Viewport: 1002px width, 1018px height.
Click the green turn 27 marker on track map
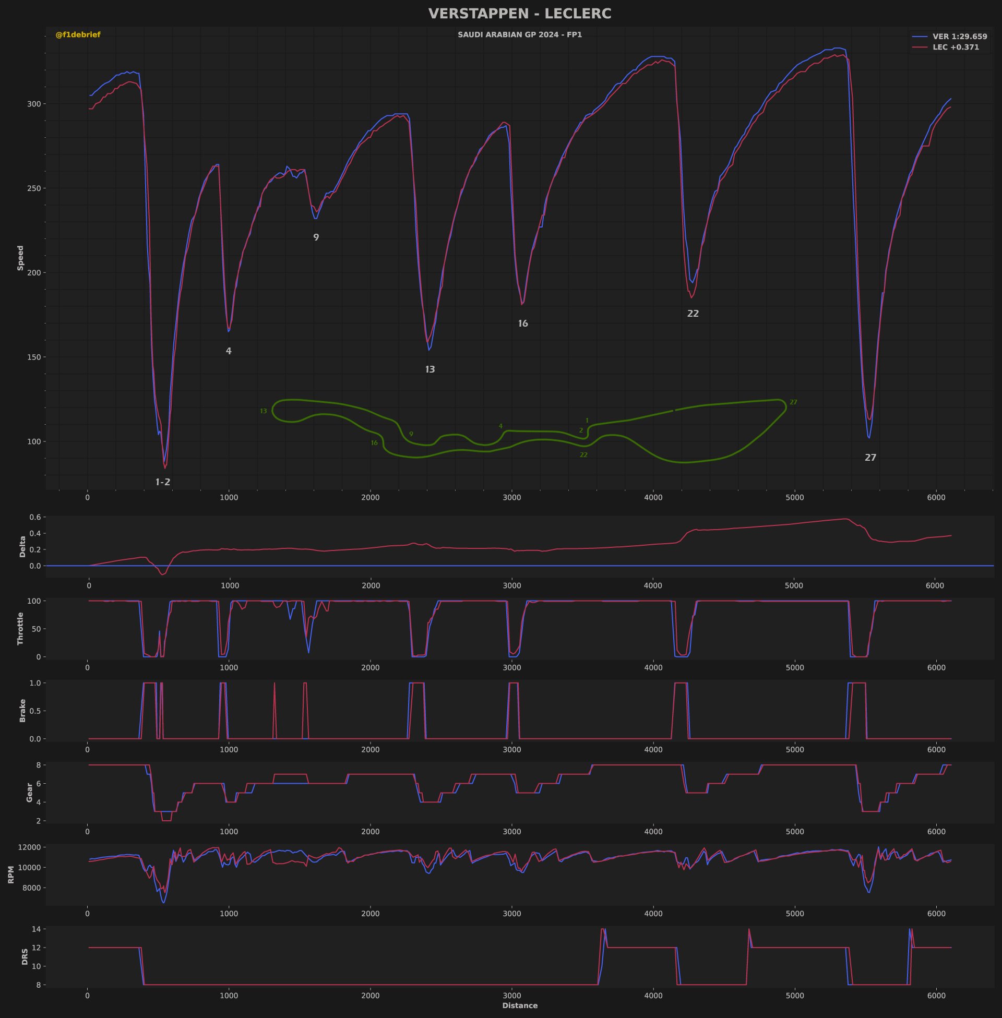coord(793,402)
